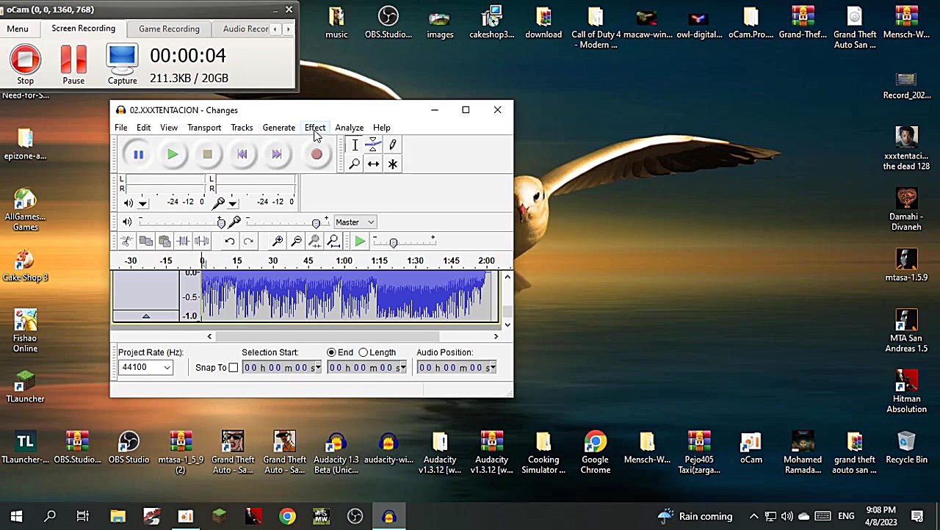Enable the Snap To checkbox
Viewport: 940px width, 530px height.
[x=234, y=368]
